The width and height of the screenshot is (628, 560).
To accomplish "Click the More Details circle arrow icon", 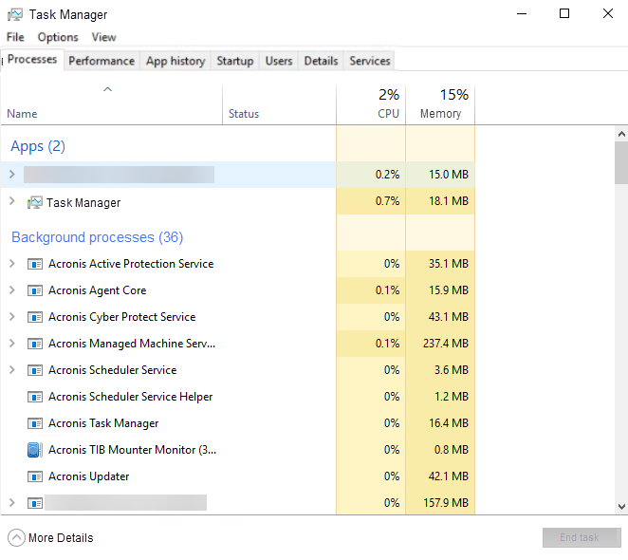I will point(16,538).
